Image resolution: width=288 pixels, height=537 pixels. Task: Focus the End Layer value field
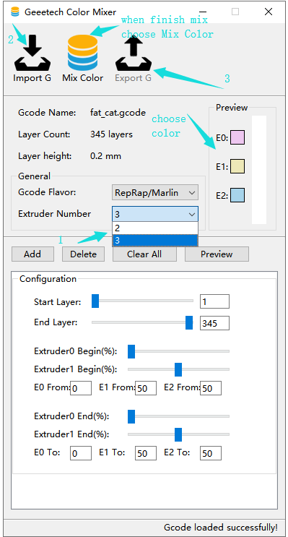pos(214,323)
